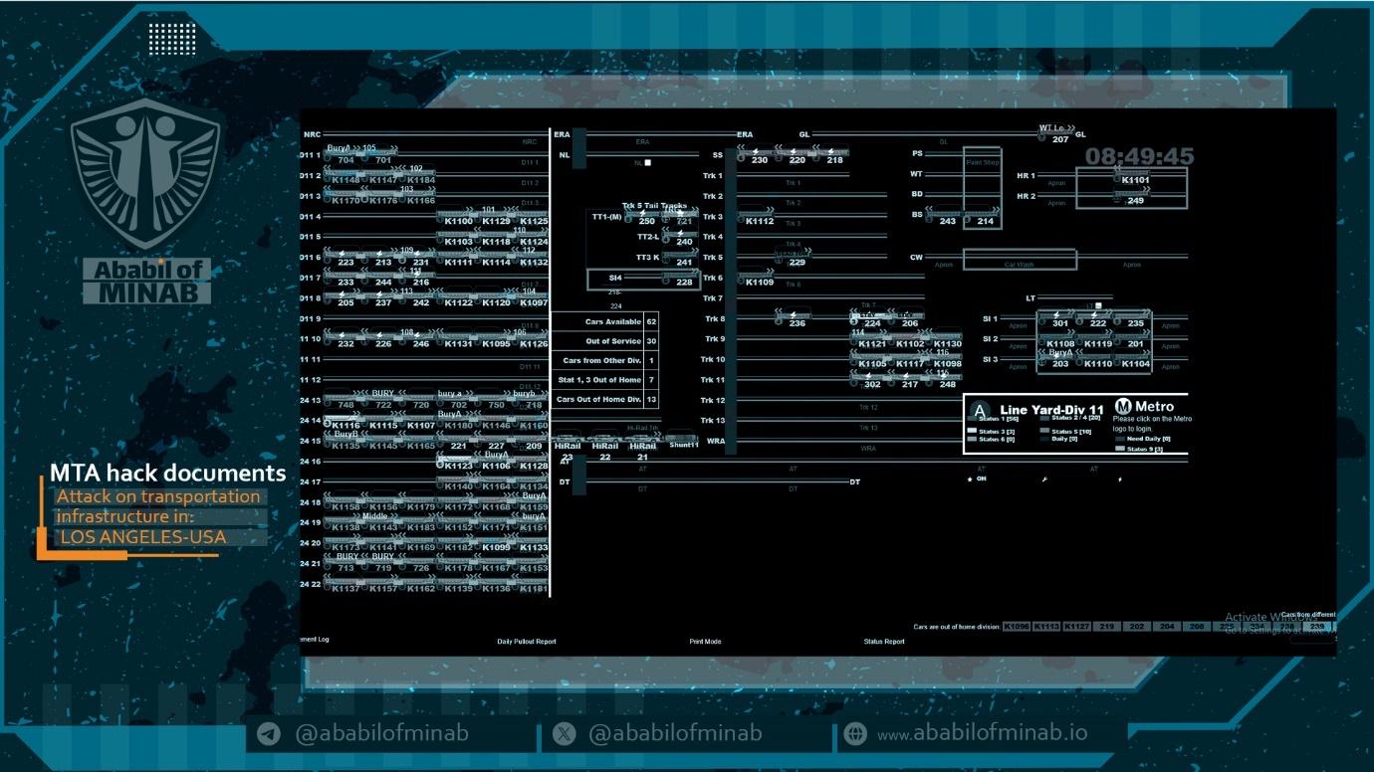1374x772 pixels.
Task: Open the Daily Pullout Report
Action: tap(527, 642)
